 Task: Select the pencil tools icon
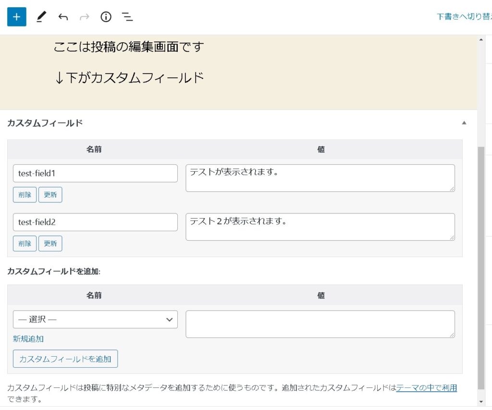pyautogui.click(x=41, y=17)
